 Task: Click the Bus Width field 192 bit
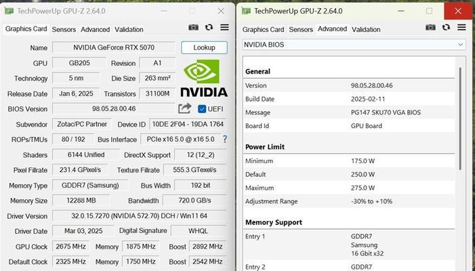(201, 186)
